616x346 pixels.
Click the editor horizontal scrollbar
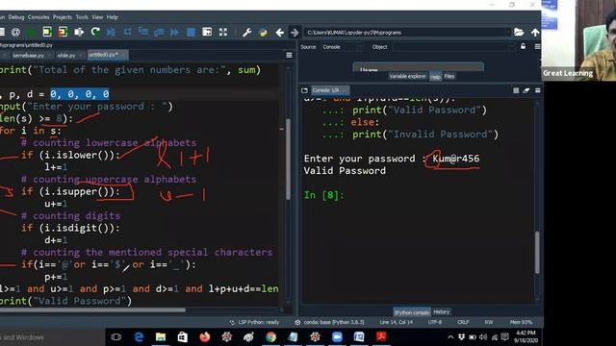(x=92, y=309)
